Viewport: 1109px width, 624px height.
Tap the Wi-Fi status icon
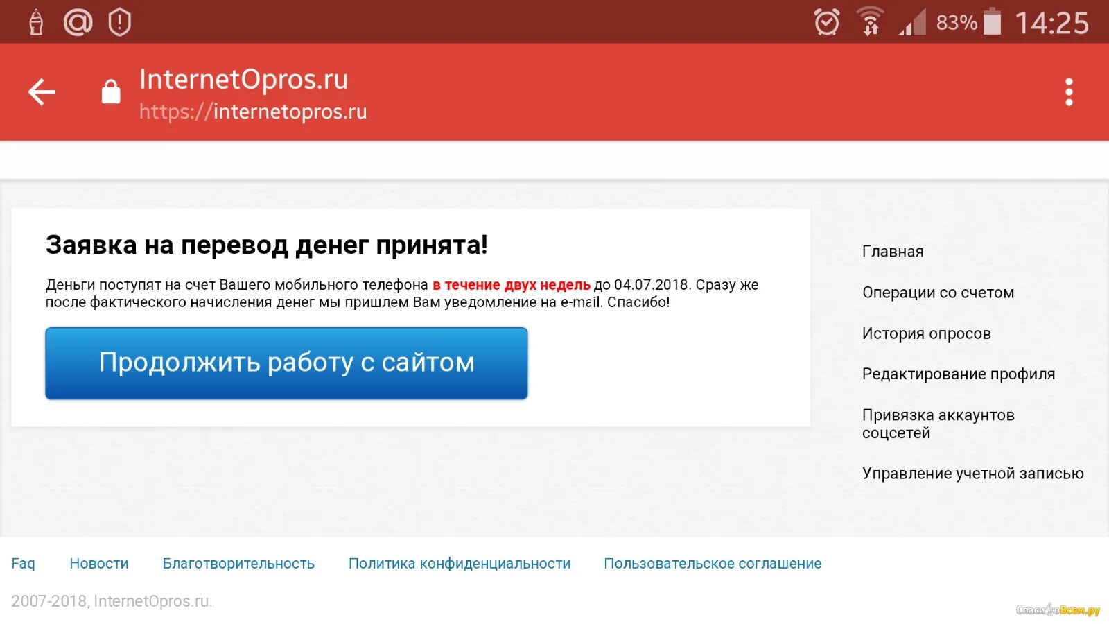coord(870,21)
